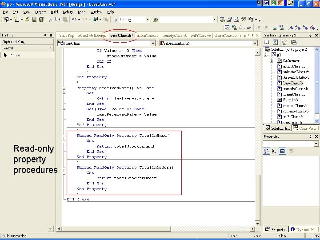Collapse the TotalOnOrder property outline box
The image size is (320, 240).
65,168
